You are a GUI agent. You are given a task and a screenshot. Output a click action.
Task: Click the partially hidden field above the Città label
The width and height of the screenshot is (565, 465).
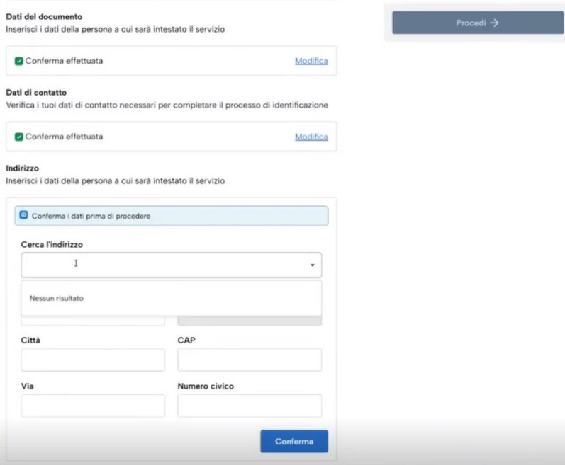(x=93, y=321)
